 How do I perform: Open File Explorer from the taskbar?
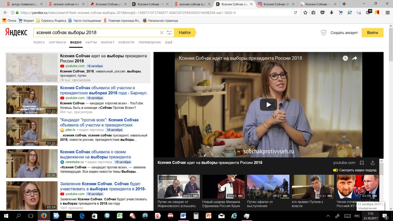click(69, 216)
